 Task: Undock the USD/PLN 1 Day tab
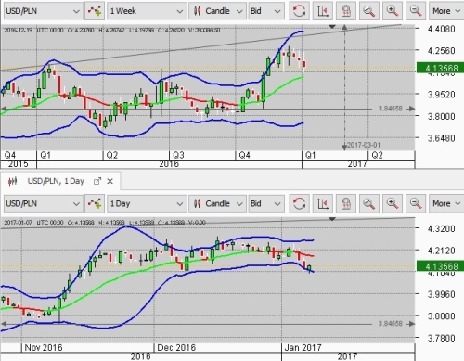click(97, 181)
